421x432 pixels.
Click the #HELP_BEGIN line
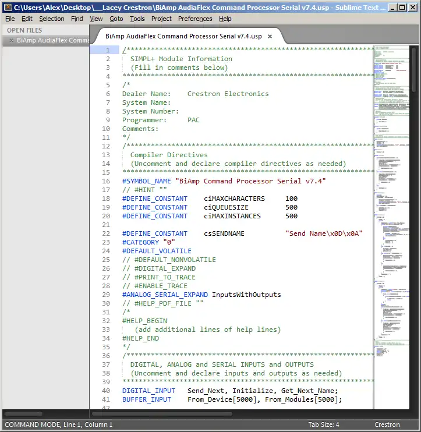click(x=144, y=321)
